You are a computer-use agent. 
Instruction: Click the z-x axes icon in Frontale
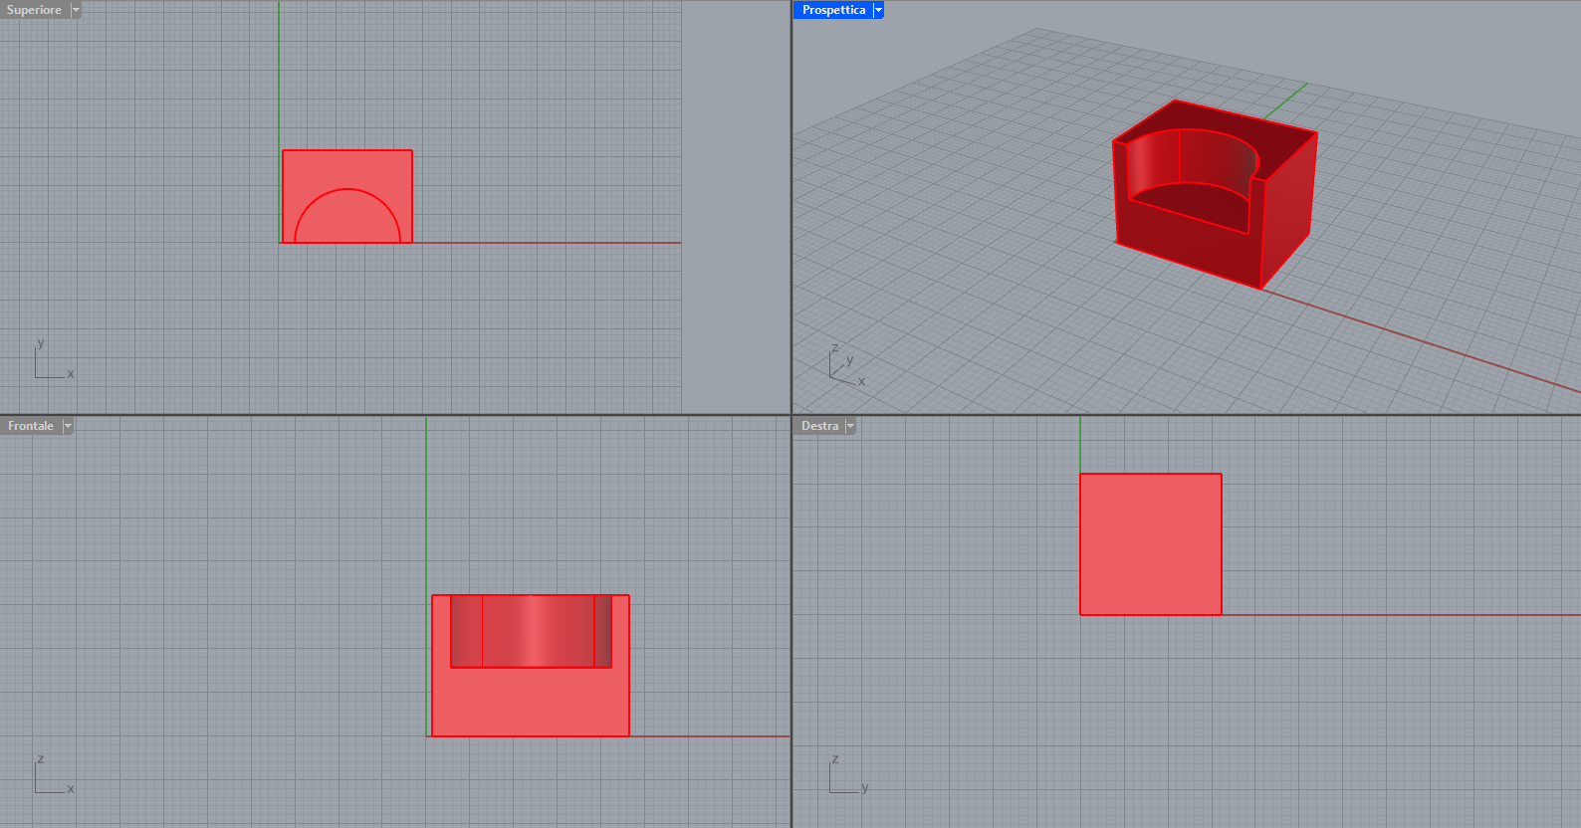pyautogui.click(x=52, y=776)
